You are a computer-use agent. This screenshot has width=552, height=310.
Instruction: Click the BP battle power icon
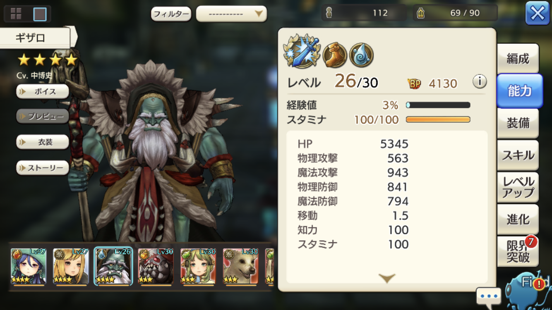tap(414, 84)
